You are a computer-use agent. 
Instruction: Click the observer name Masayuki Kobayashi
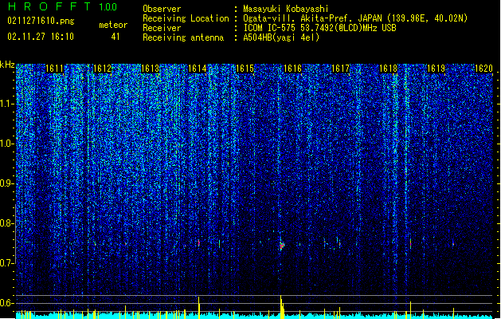click(x=286, y=9)
